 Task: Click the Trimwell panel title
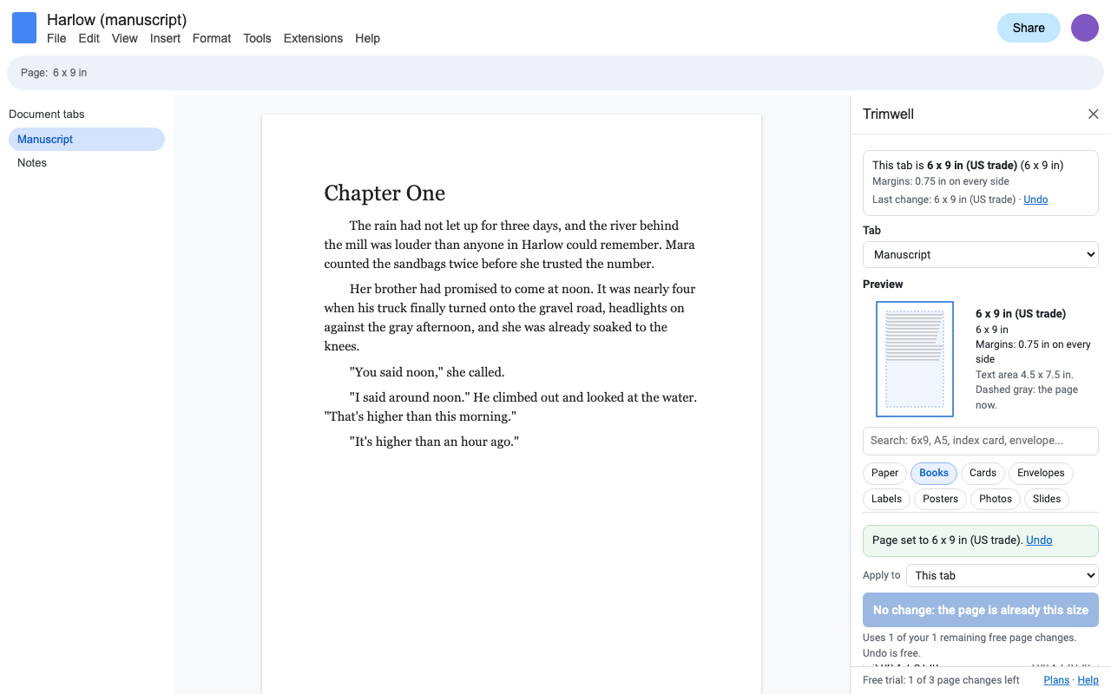coord(888,115)
